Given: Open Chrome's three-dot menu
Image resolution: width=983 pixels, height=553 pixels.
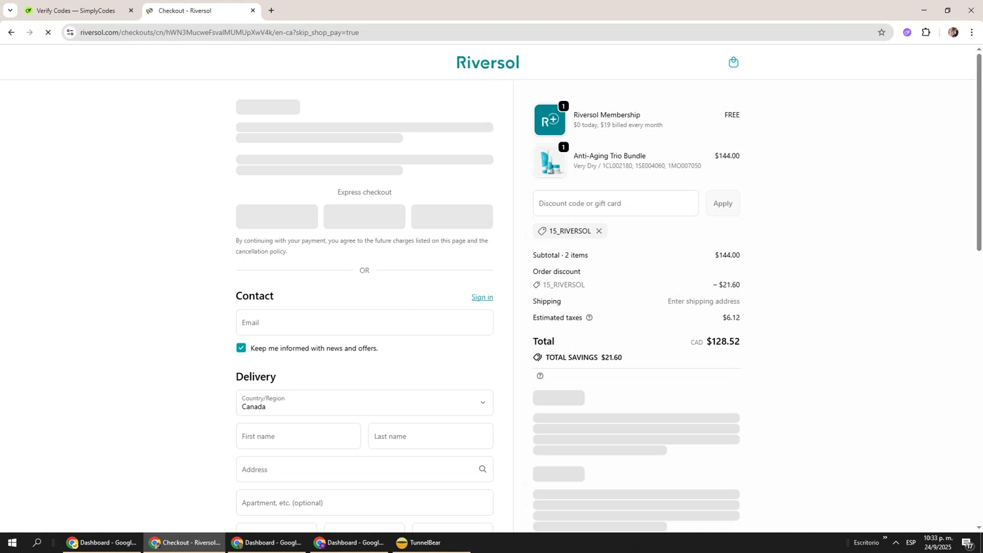Looking at the screenshot, I should coord(972,32).
